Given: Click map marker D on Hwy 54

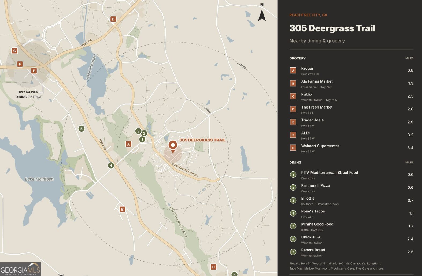Looking at the screenshot, I should coord(113,19).
